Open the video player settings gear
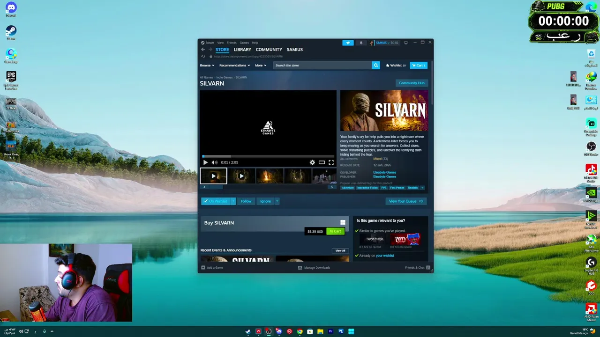This screenshot has width=600, height=337. [x=312, y=162]
